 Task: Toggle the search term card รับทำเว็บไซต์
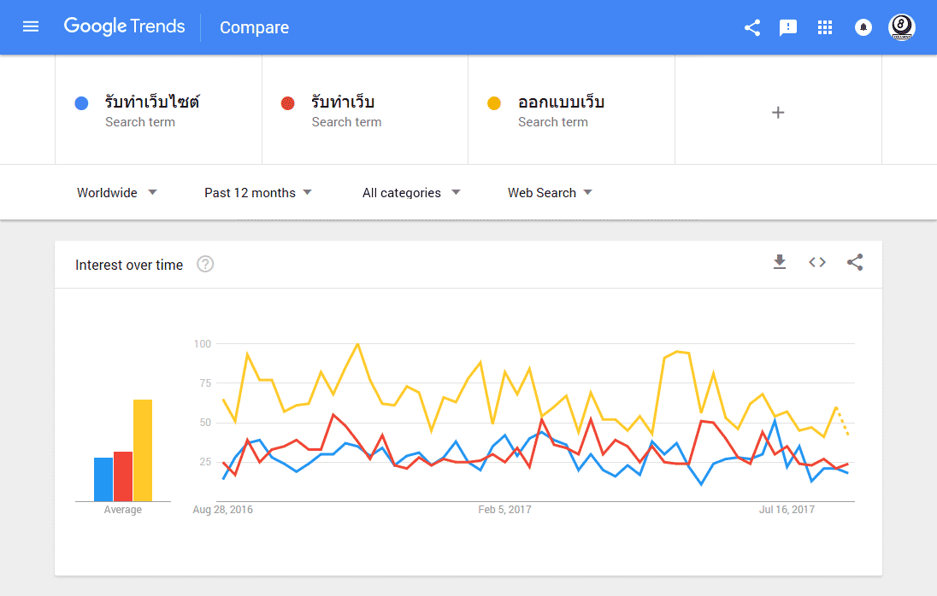(158, 109)
